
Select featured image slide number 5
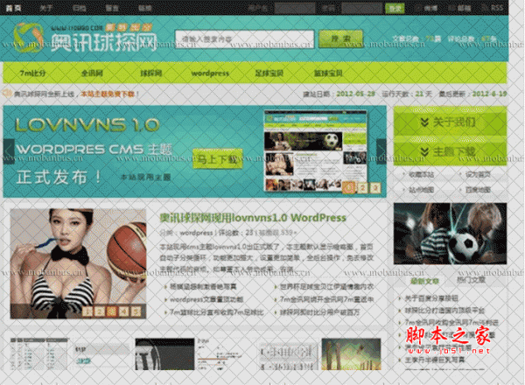[x=136, y=312]
